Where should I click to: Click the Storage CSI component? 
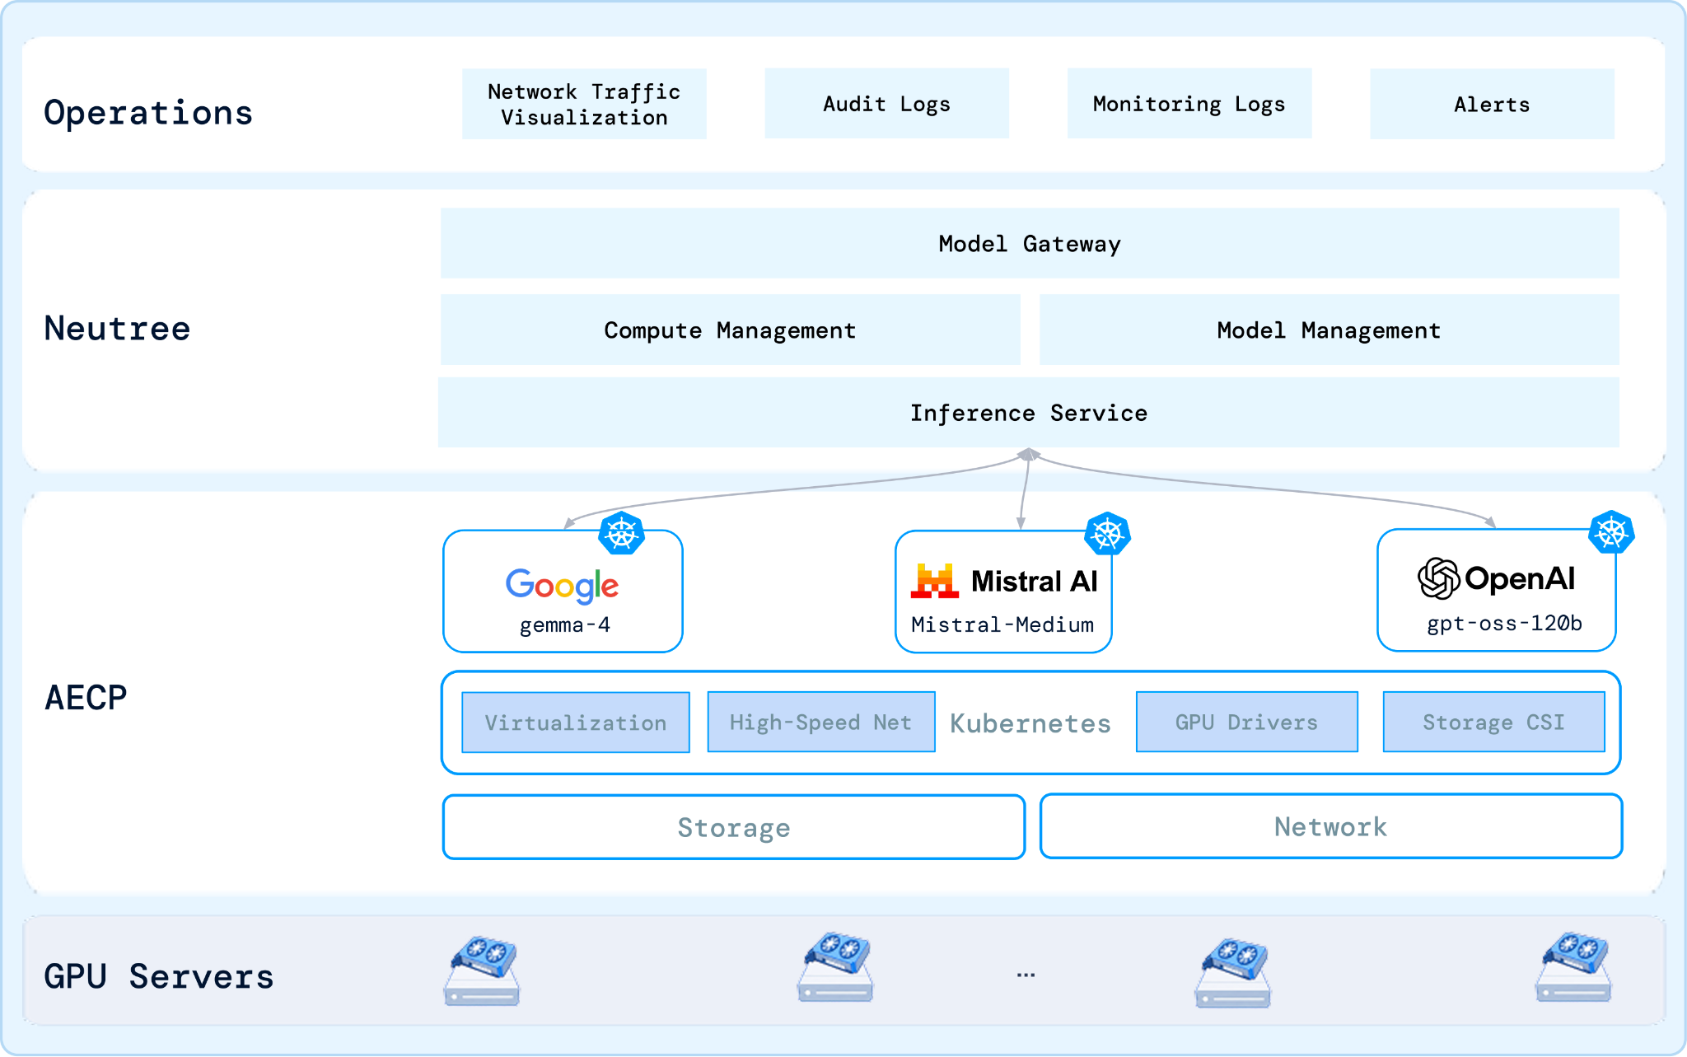(1494, 722)
